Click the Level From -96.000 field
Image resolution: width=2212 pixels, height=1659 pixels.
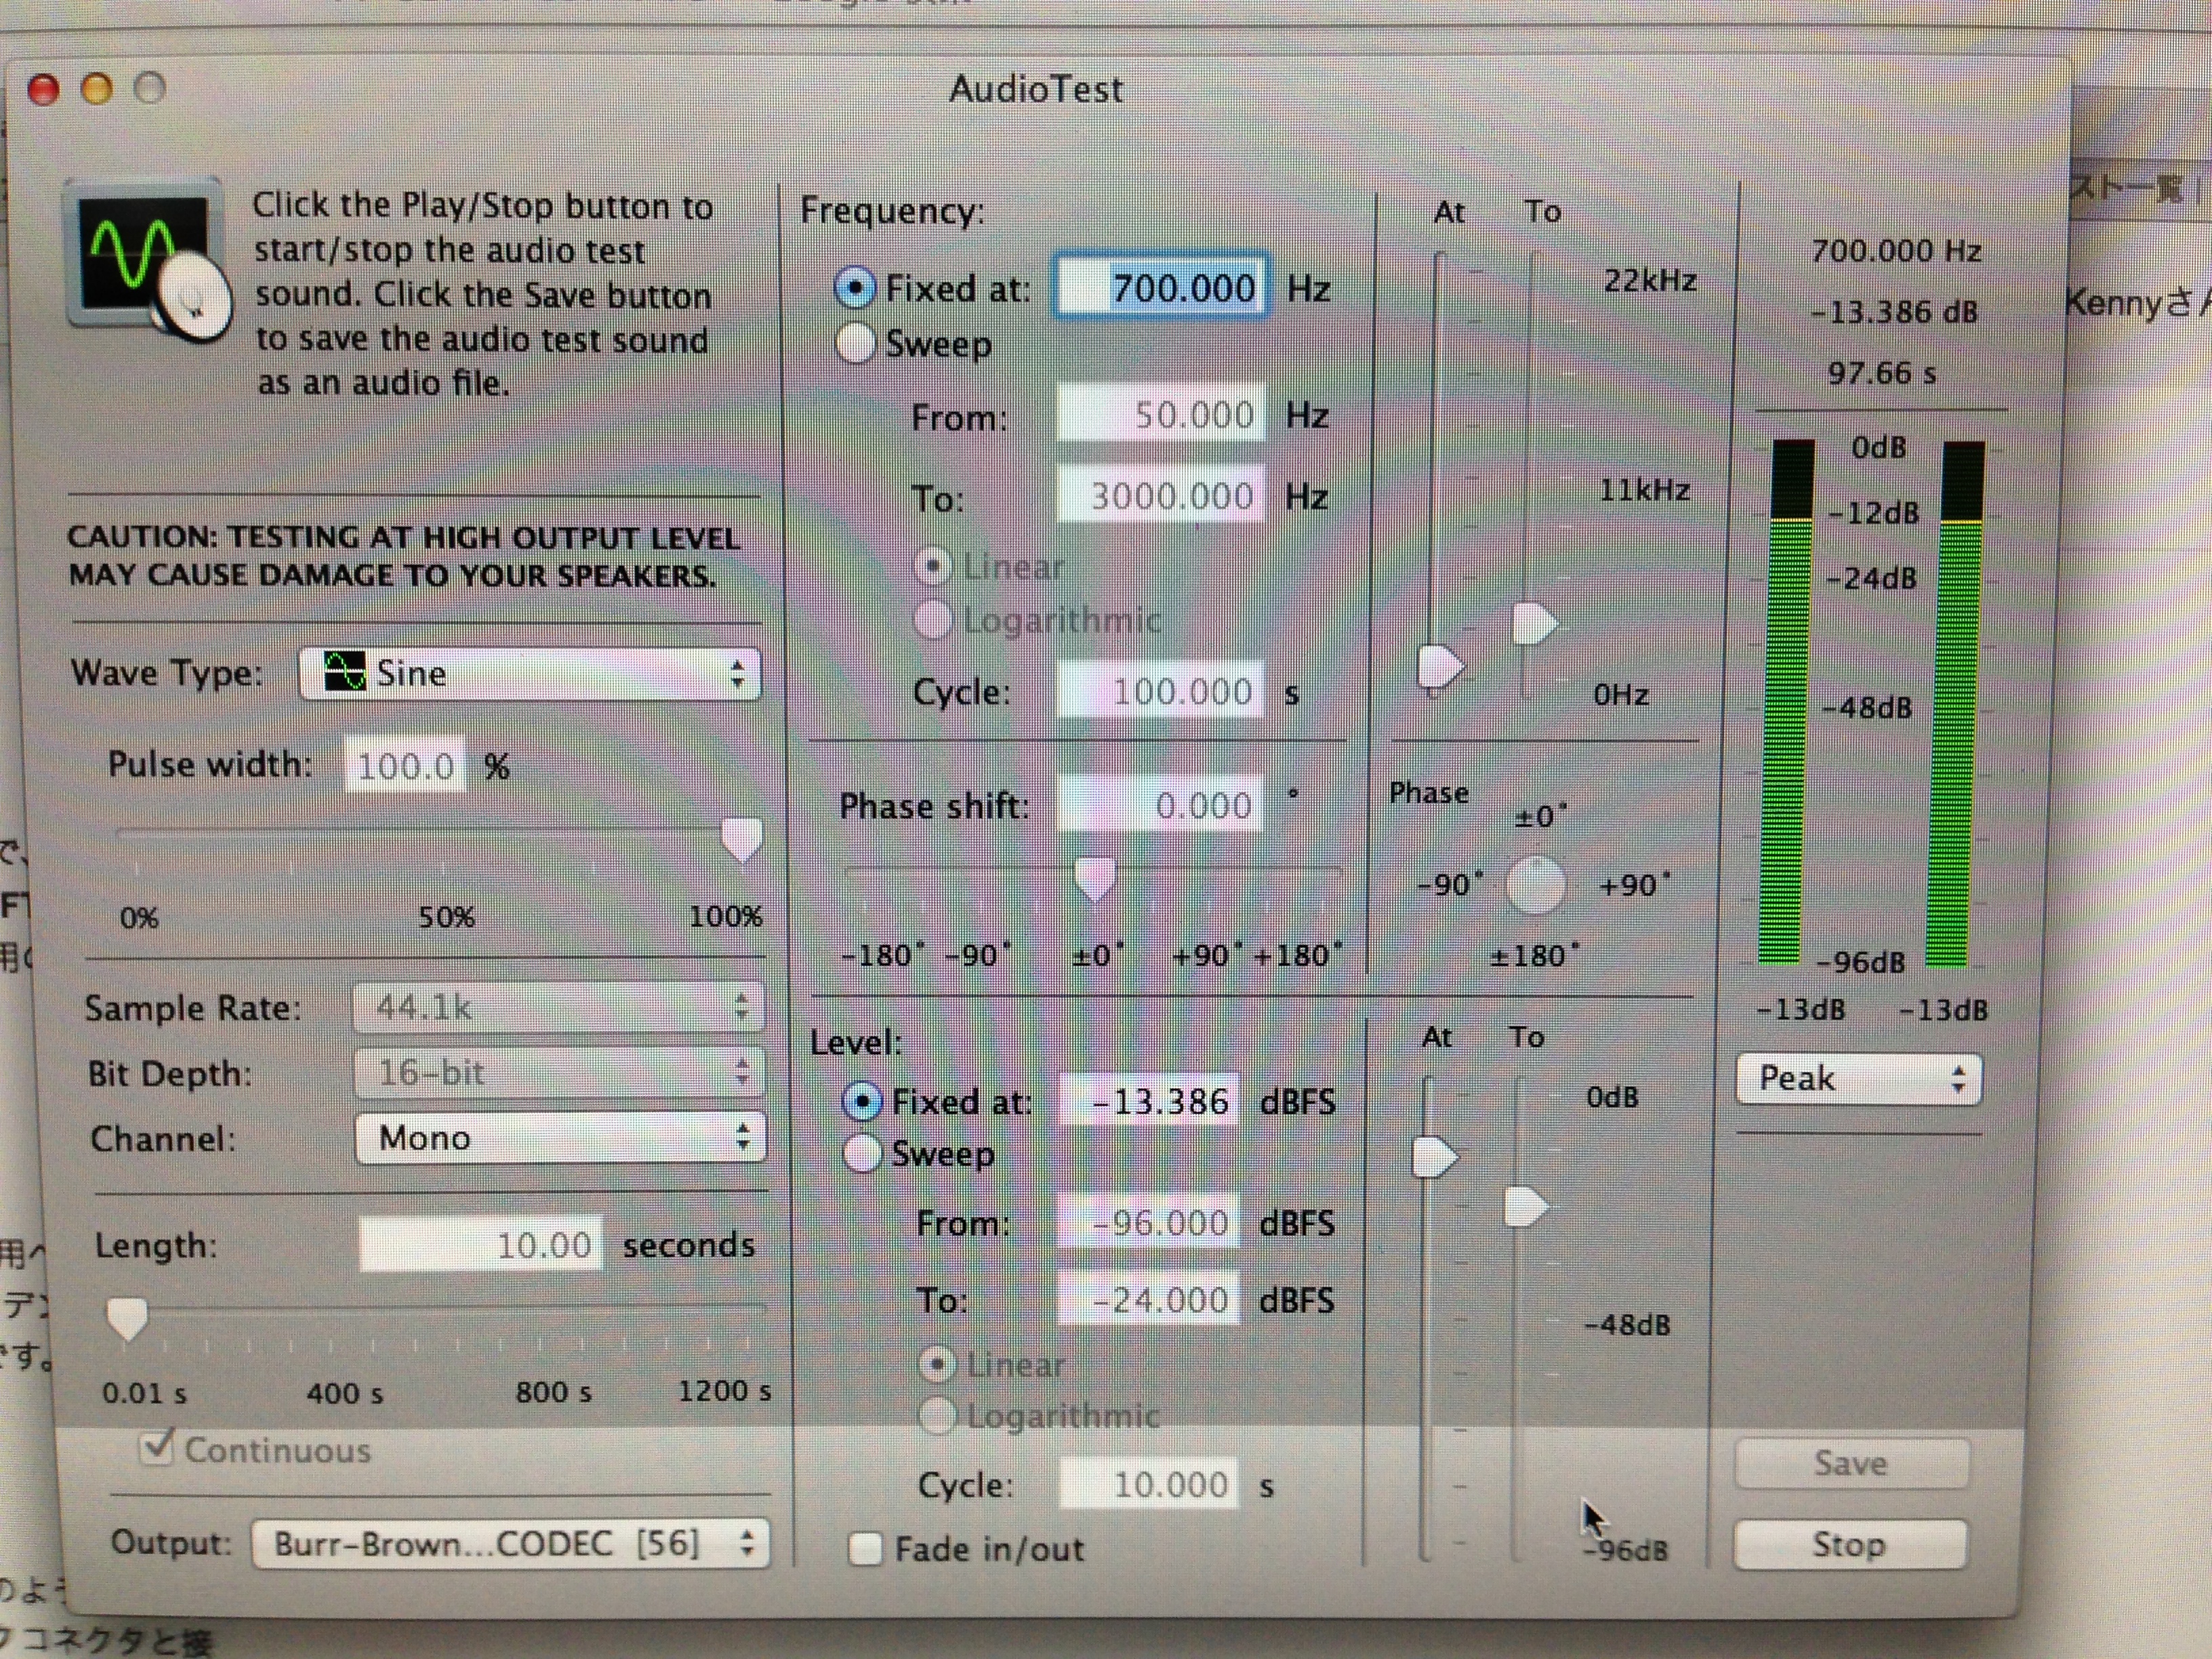pos(1148,1223)
